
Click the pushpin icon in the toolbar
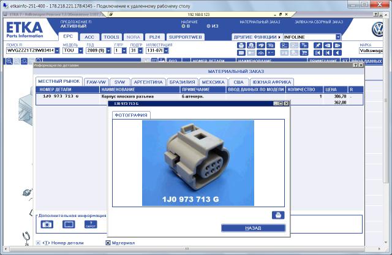pos(318,45)
